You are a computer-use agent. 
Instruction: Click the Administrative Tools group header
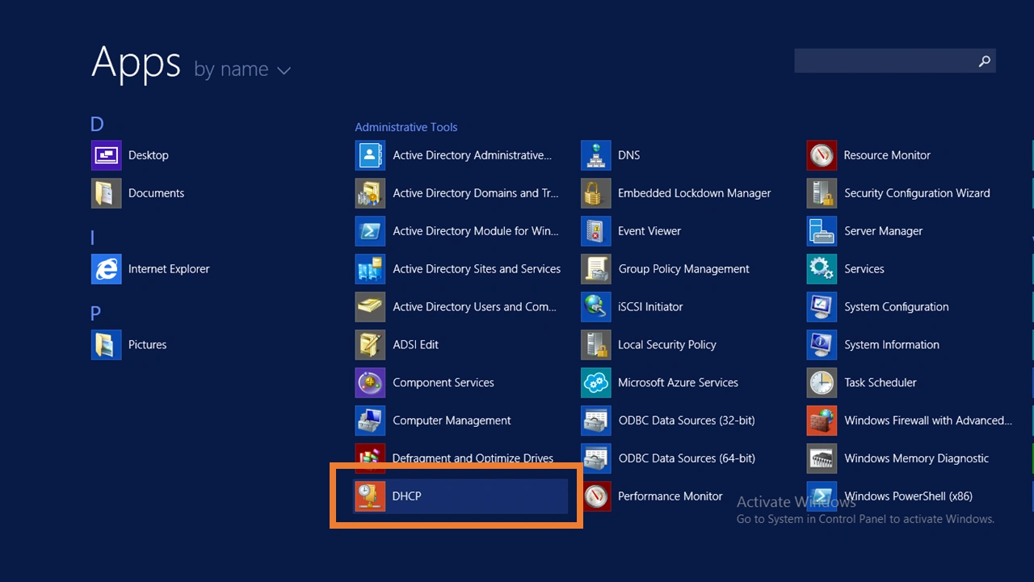pos(406,127)
